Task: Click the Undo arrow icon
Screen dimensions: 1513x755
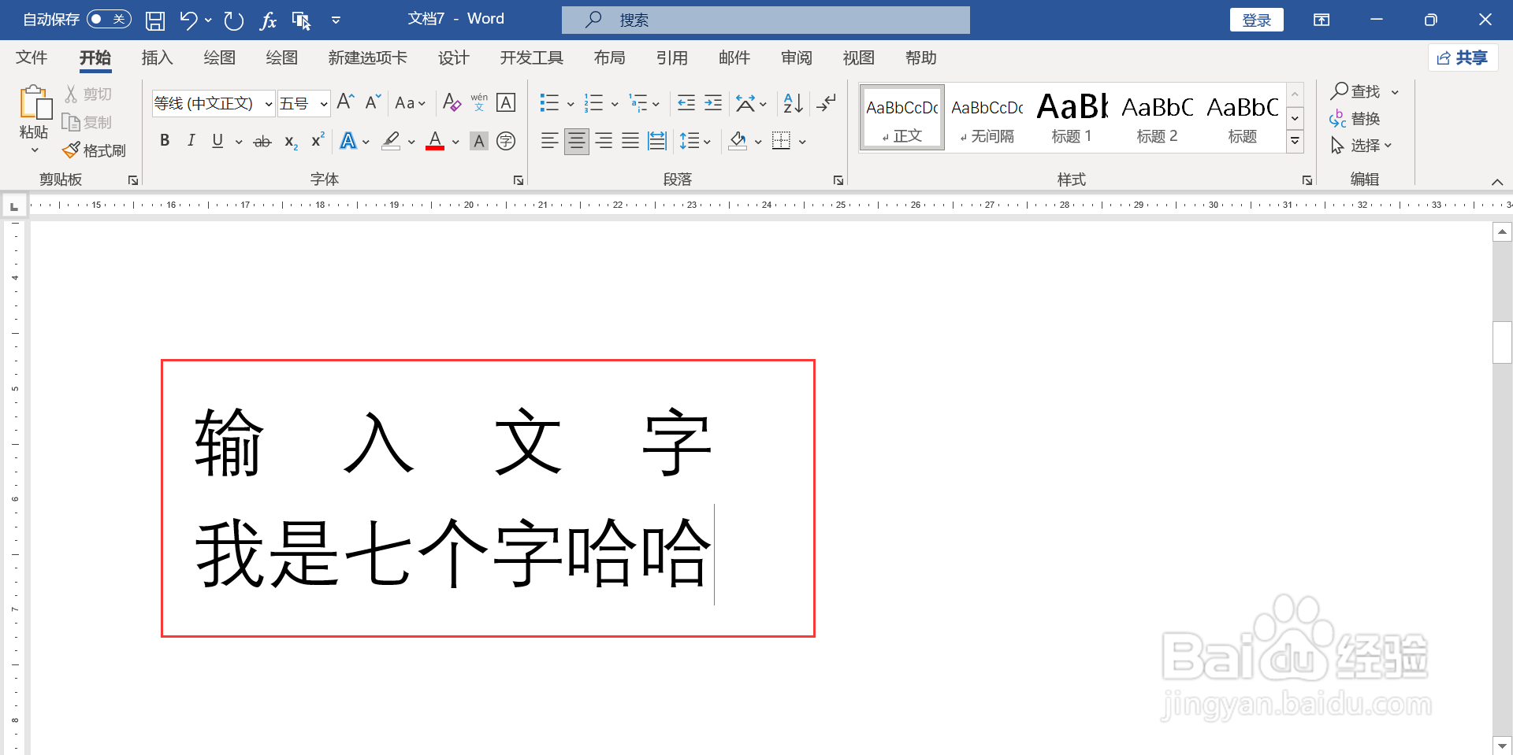Action: [188, 20]
